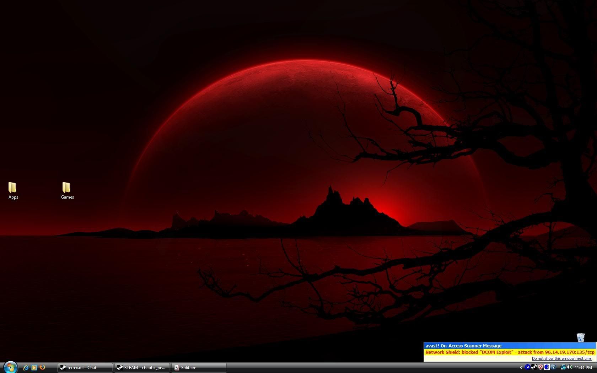Click the Windows Security alert shield icon
This screenshot has width=597, height=373.
point(540,367)
